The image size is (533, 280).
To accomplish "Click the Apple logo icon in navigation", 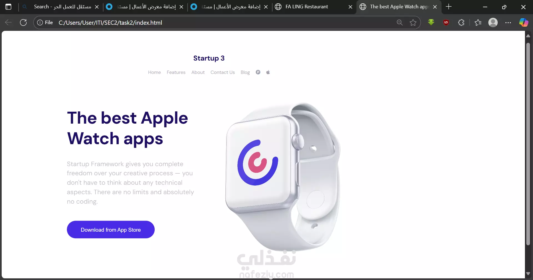I will 268,72.
